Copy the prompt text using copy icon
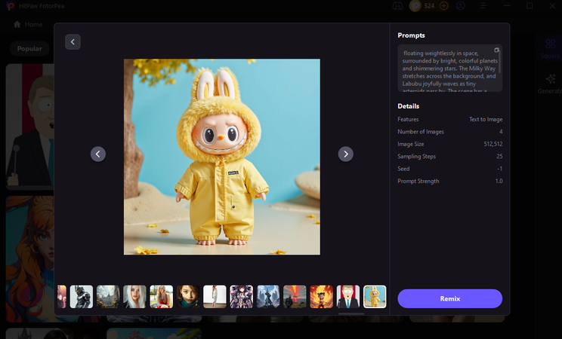Viewport: 562px width, 339px height. pyautogui.click(x=496, y=50)
